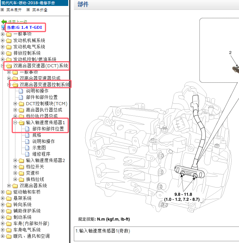Click the 换档拉线 folder icon
The image size is (239, 243).
tap(21, 180)
